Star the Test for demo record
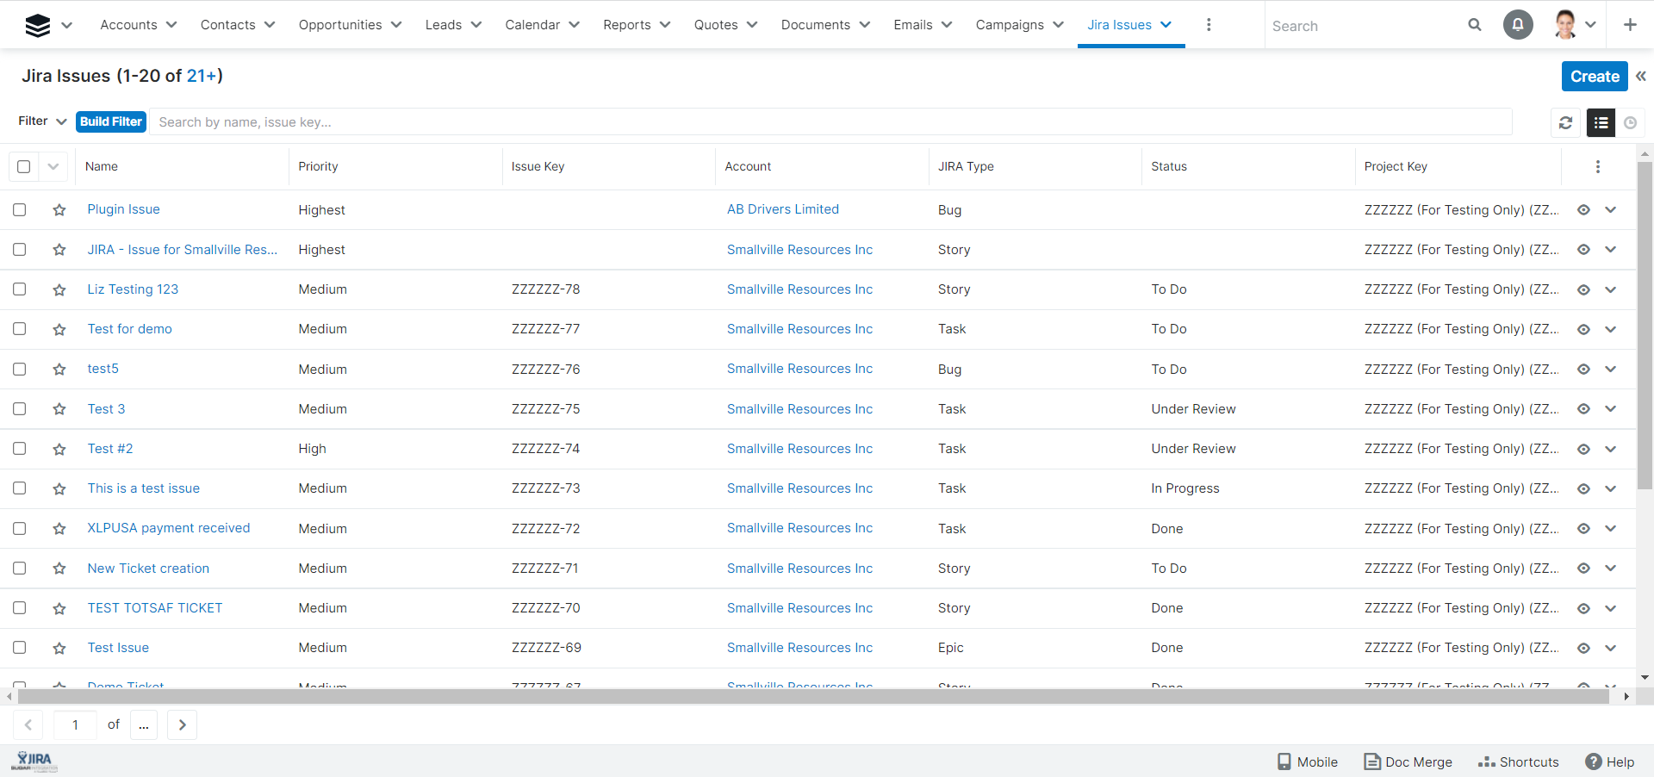Image resolution: width=1654 pixels, height=777 pixels. tap(59, 329)
